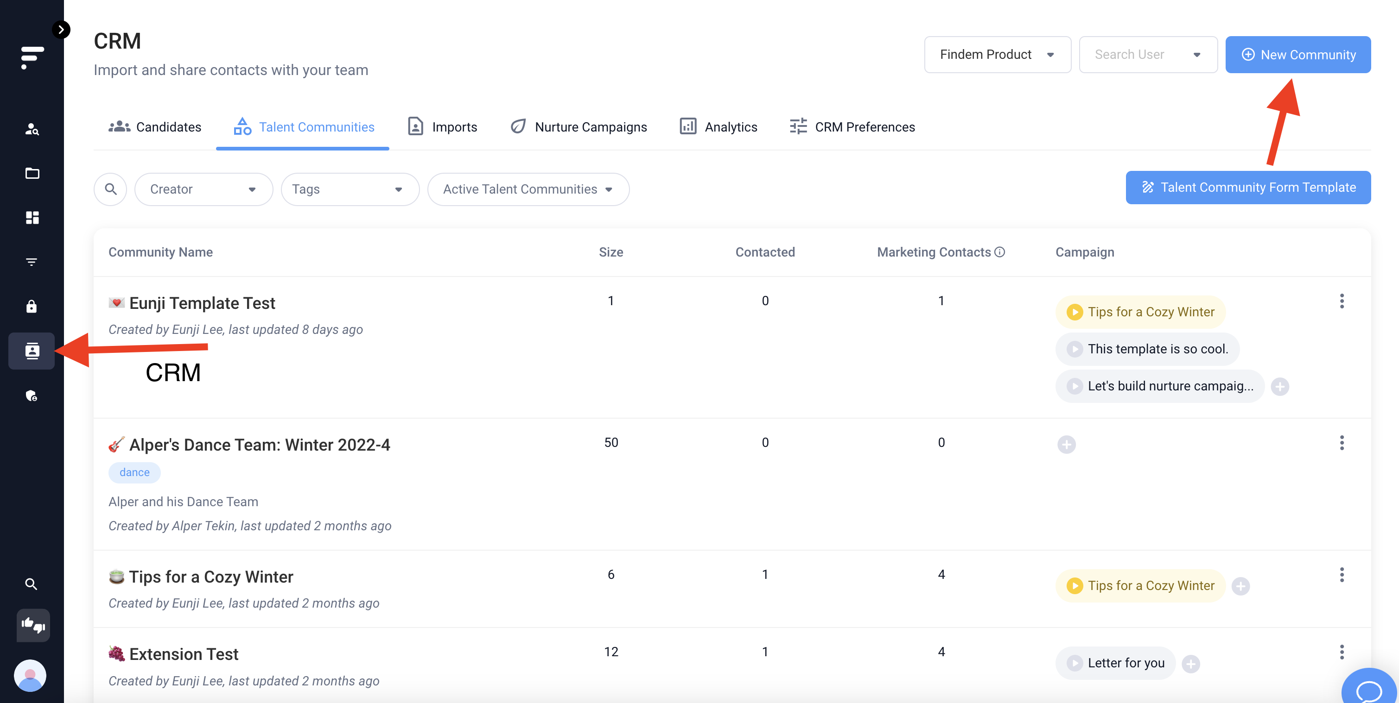Open 'Let's build nurture campaig...' campaign chip

pyautogui.click(x=1160, y=386)
